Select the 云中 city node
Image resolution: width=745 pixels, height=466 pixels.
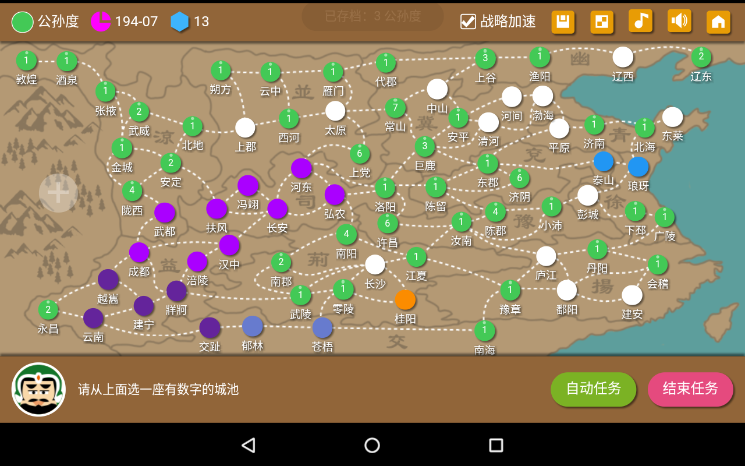coord(270,73)
